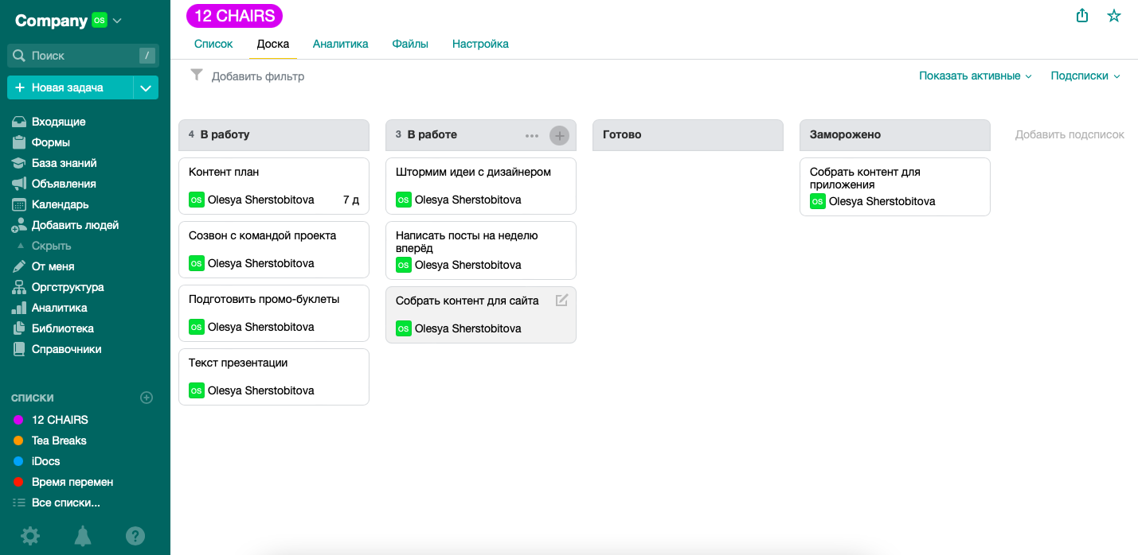This screenshot has width=1138, height=555.
Task: Collapse sidebar items with Скрыть
Action: click(51, 246)
